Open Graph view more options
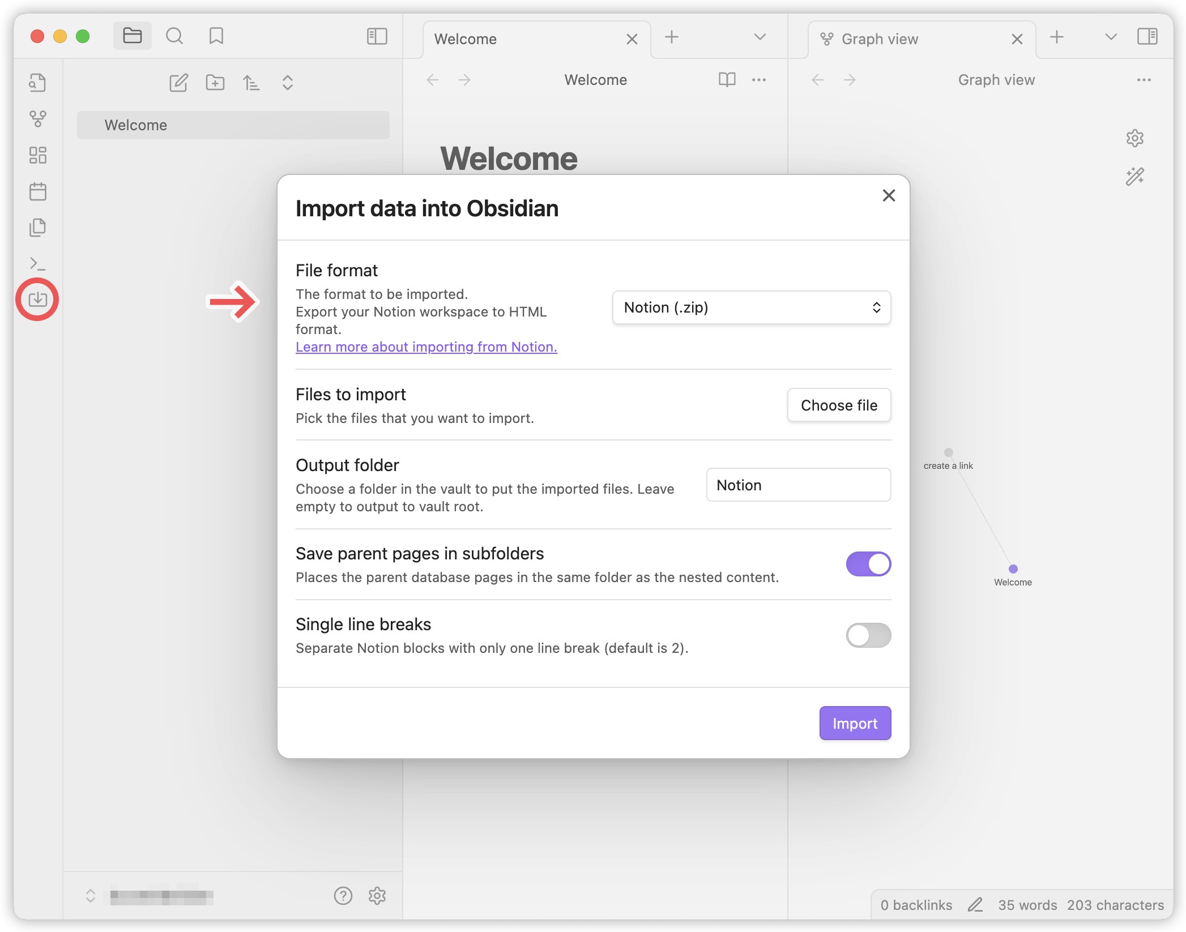The image size is (1186, 932). [x=1144, y=80]
